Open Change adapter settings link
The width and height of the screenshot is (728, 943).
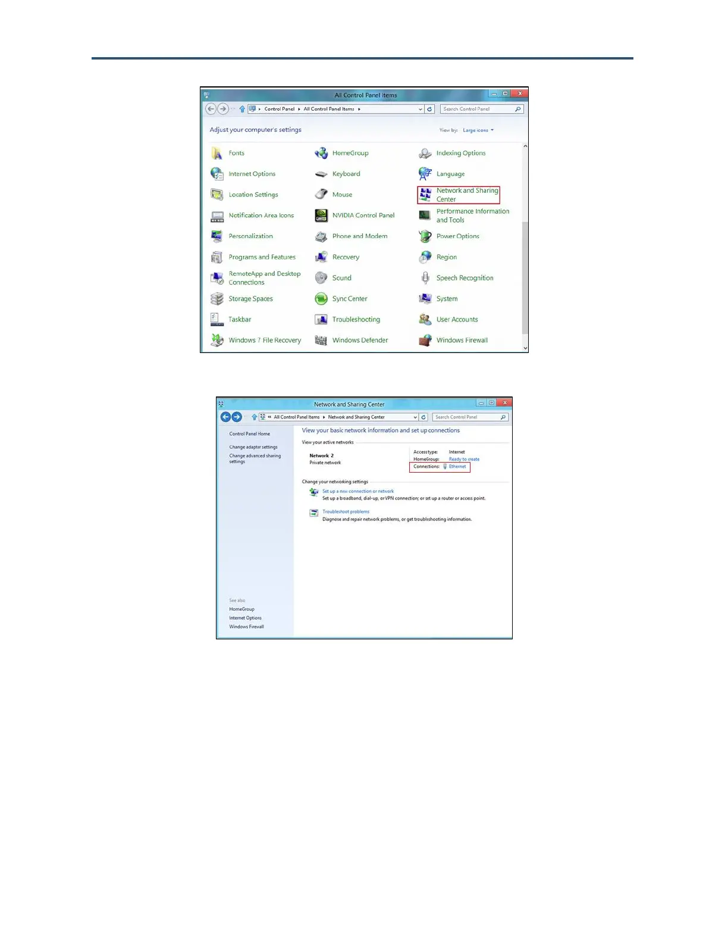coord(253,447)
